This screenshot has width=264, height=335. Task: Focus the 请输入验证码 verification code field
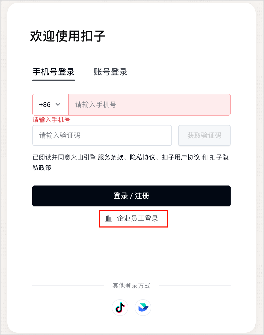point(102,135)
